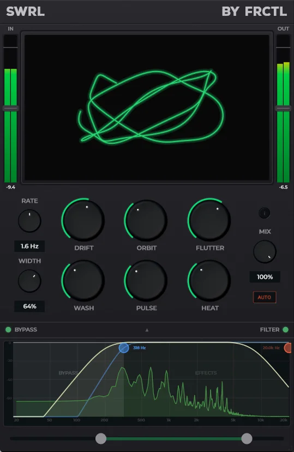Click the right handle of the range slider
The width and height of the screenshot is (294, 452).
[247, 438]
